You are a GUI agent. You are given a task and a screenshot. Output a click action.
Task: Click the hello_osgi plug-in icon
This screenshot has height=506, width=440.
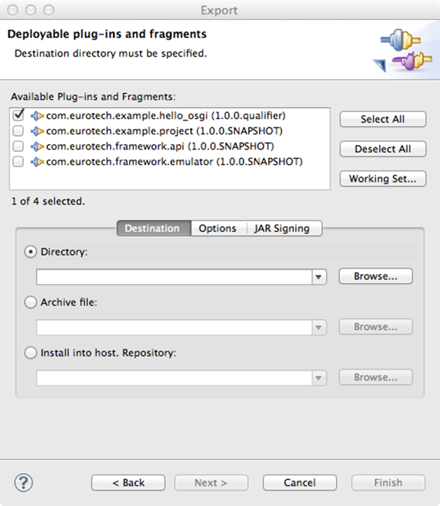pos(37,116)
